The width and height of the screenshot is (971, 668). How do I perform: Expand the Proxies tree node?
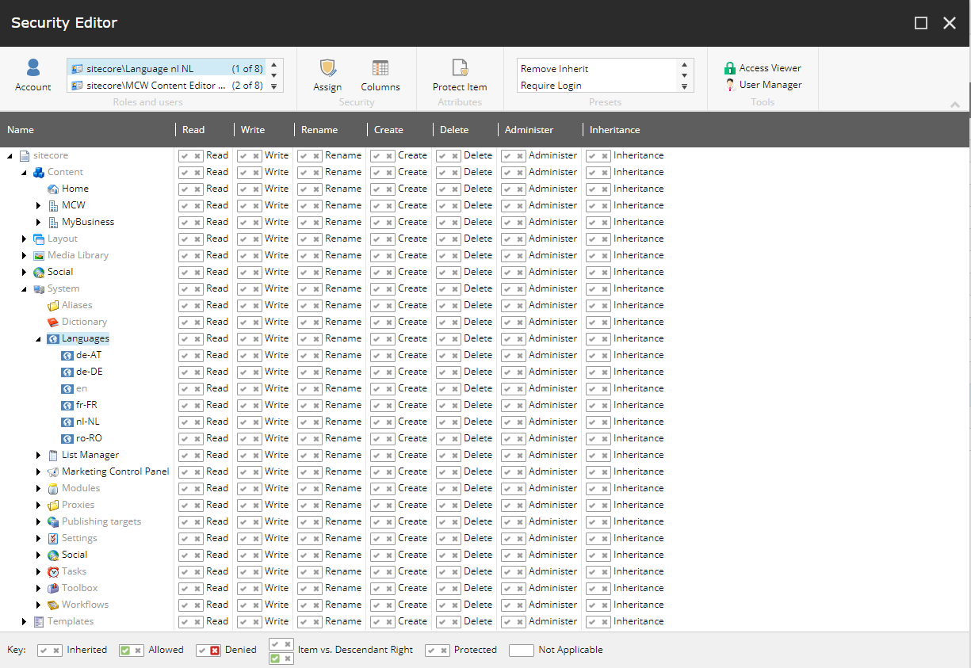coord(38,505)
